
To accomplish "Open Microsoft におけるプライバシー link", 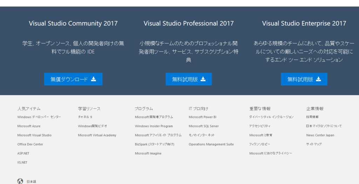I will click(x=271, y=154).
